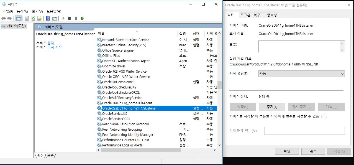Switch to the 확장 view tab

40,155
